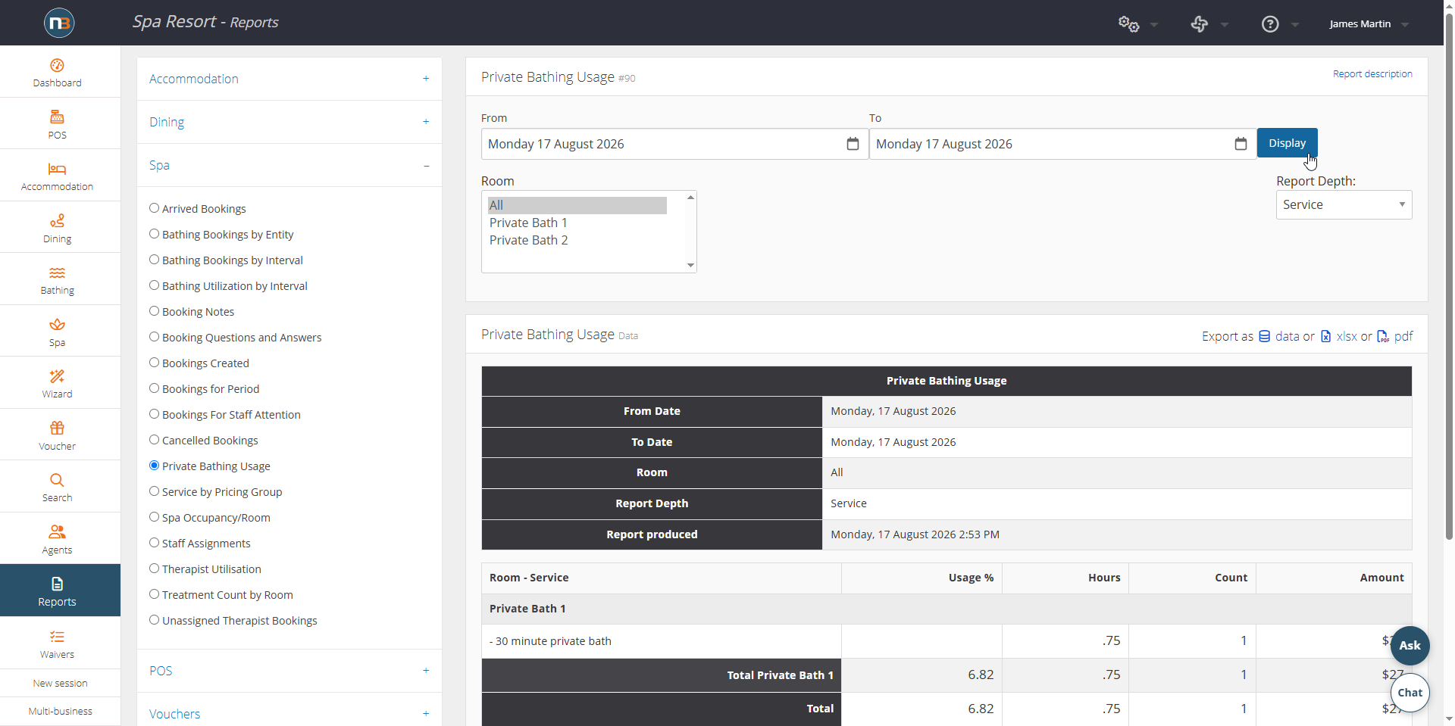Click the Room list scroll-up arrow
The width and height of the screenshot is (1455, 726).
690,198
